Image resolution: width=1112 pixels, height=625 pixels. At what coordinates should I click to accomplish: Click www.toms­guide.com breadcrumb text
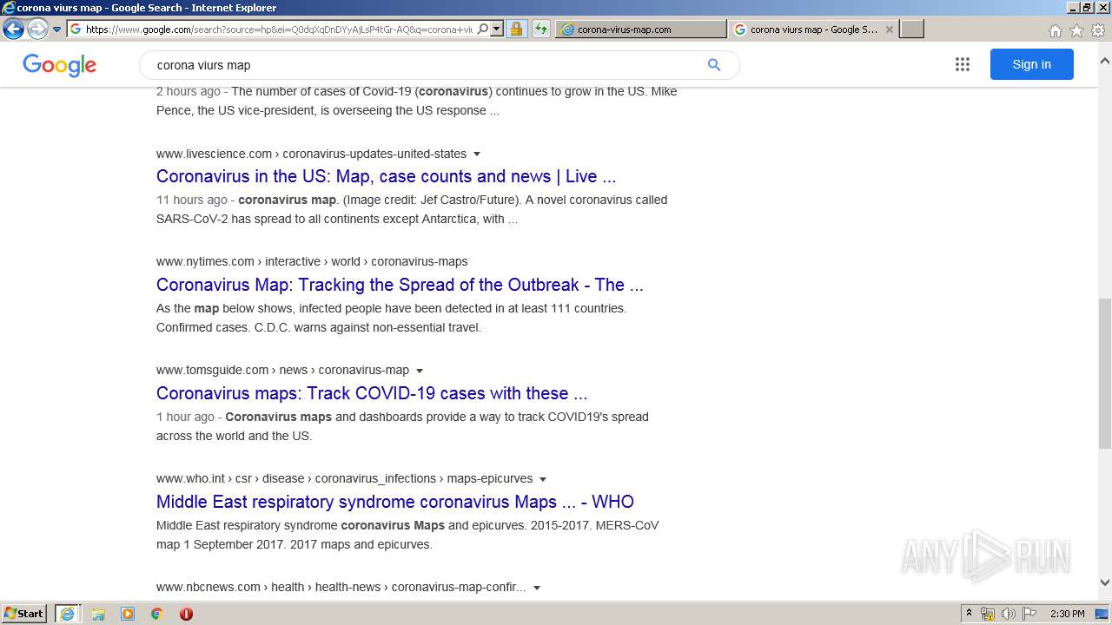(x=212, y=370)
